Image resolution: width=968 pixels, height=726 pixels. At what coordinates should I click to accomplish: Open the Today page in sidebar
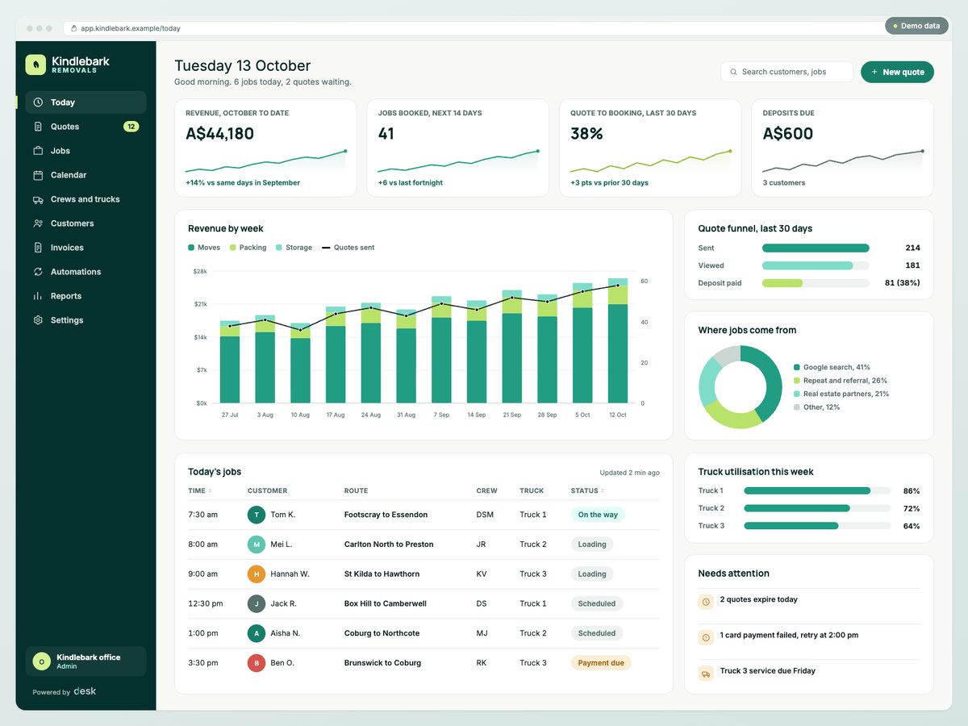point(86,102)
